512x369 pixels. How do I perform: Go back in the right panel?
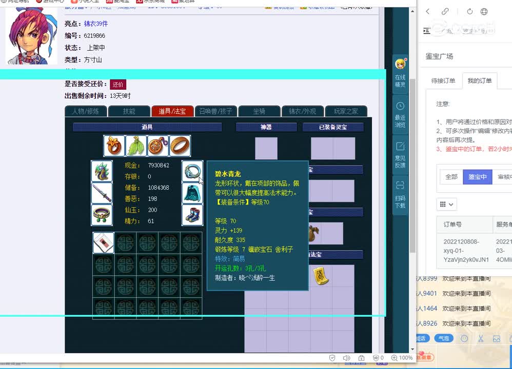pos(428,11)
